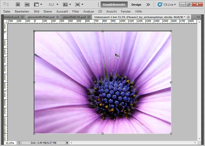Click the left-middle transform handle

click(x=34, y=82)
